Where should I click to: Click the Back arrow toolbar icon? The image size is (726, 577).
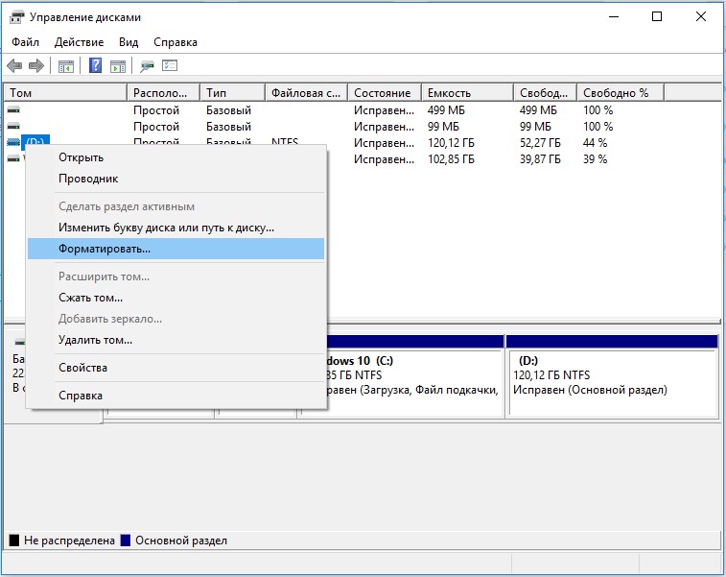14,66
